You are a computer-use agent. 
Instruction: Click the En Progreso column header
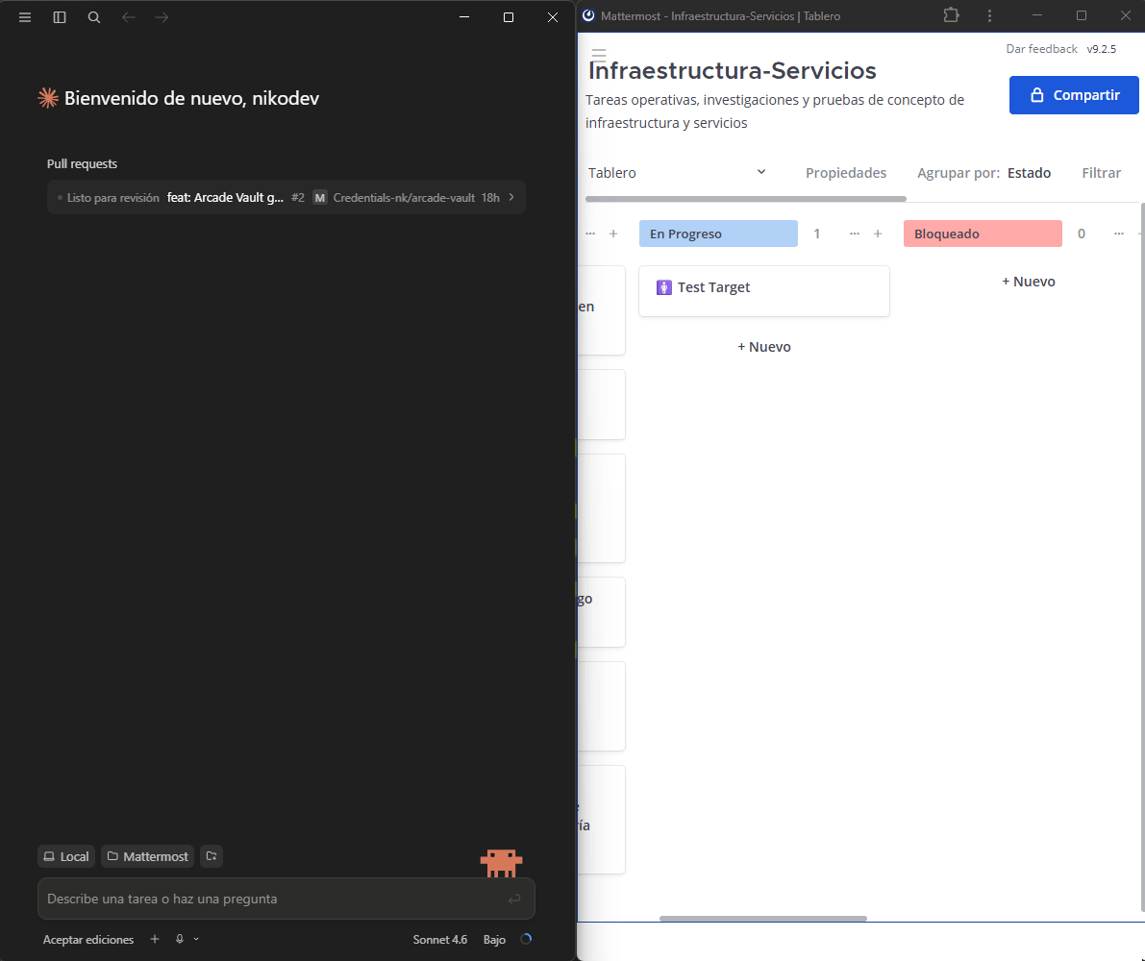click(718, 234)
